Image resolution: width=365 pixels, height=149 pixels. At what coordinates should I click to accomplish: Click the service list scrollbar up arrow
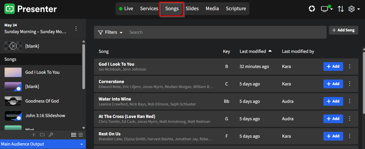[84, 42]
